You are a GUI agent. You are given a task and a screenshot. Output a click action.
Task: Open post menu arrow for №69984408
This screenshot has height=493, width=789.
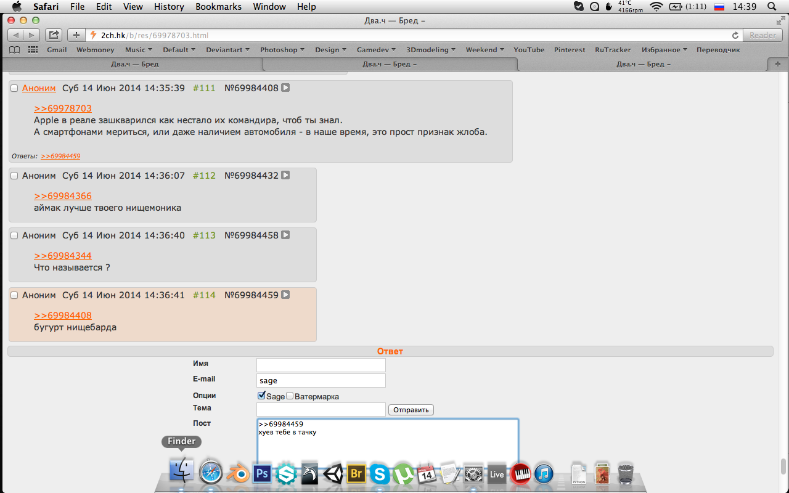[285, 88]
